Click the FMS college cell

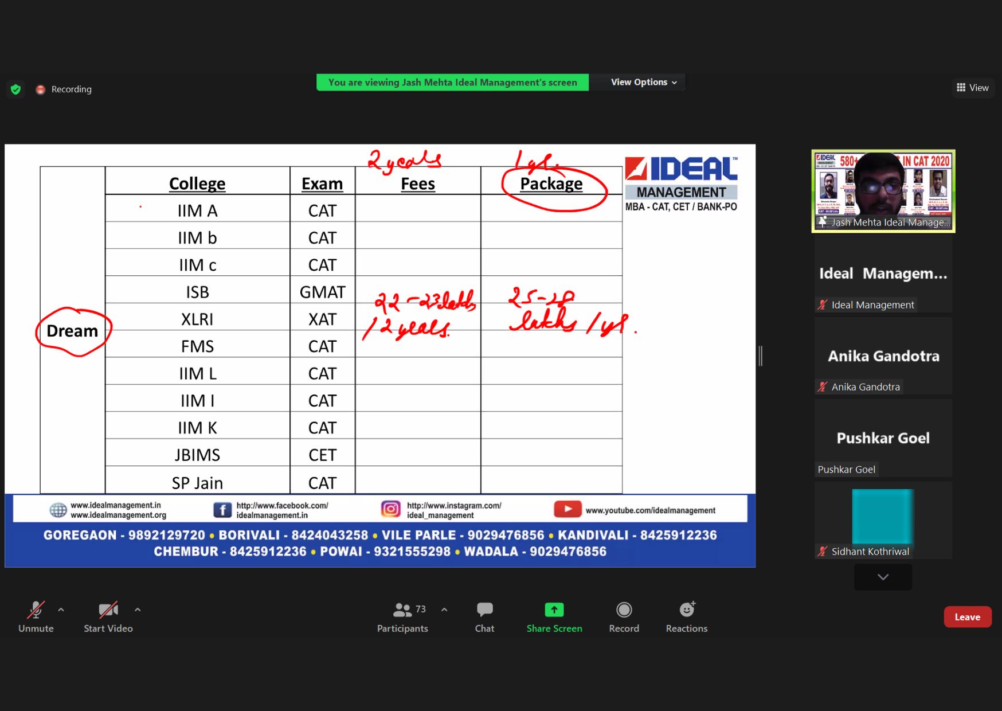click(197, 346)
